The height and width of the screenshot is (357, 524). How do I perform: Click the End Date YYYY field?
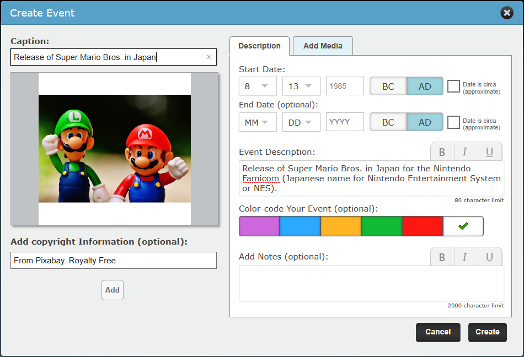[345, 122]
